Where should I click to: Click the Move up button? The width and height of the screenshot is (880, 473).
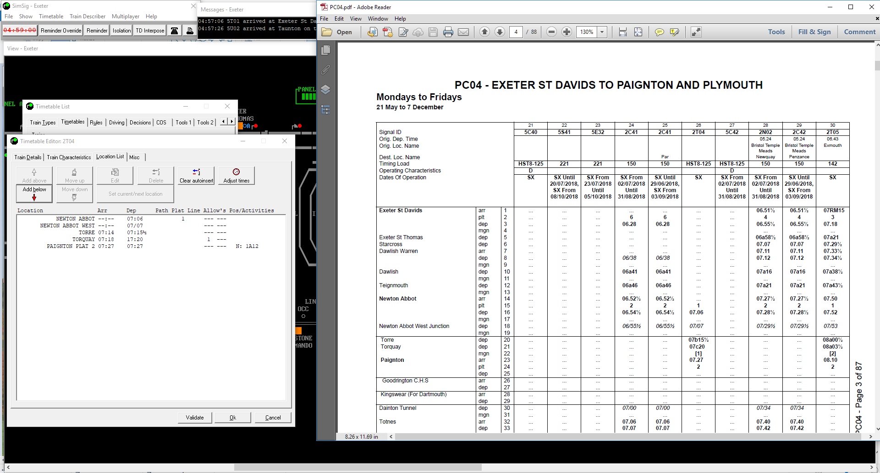coord(75,176)
